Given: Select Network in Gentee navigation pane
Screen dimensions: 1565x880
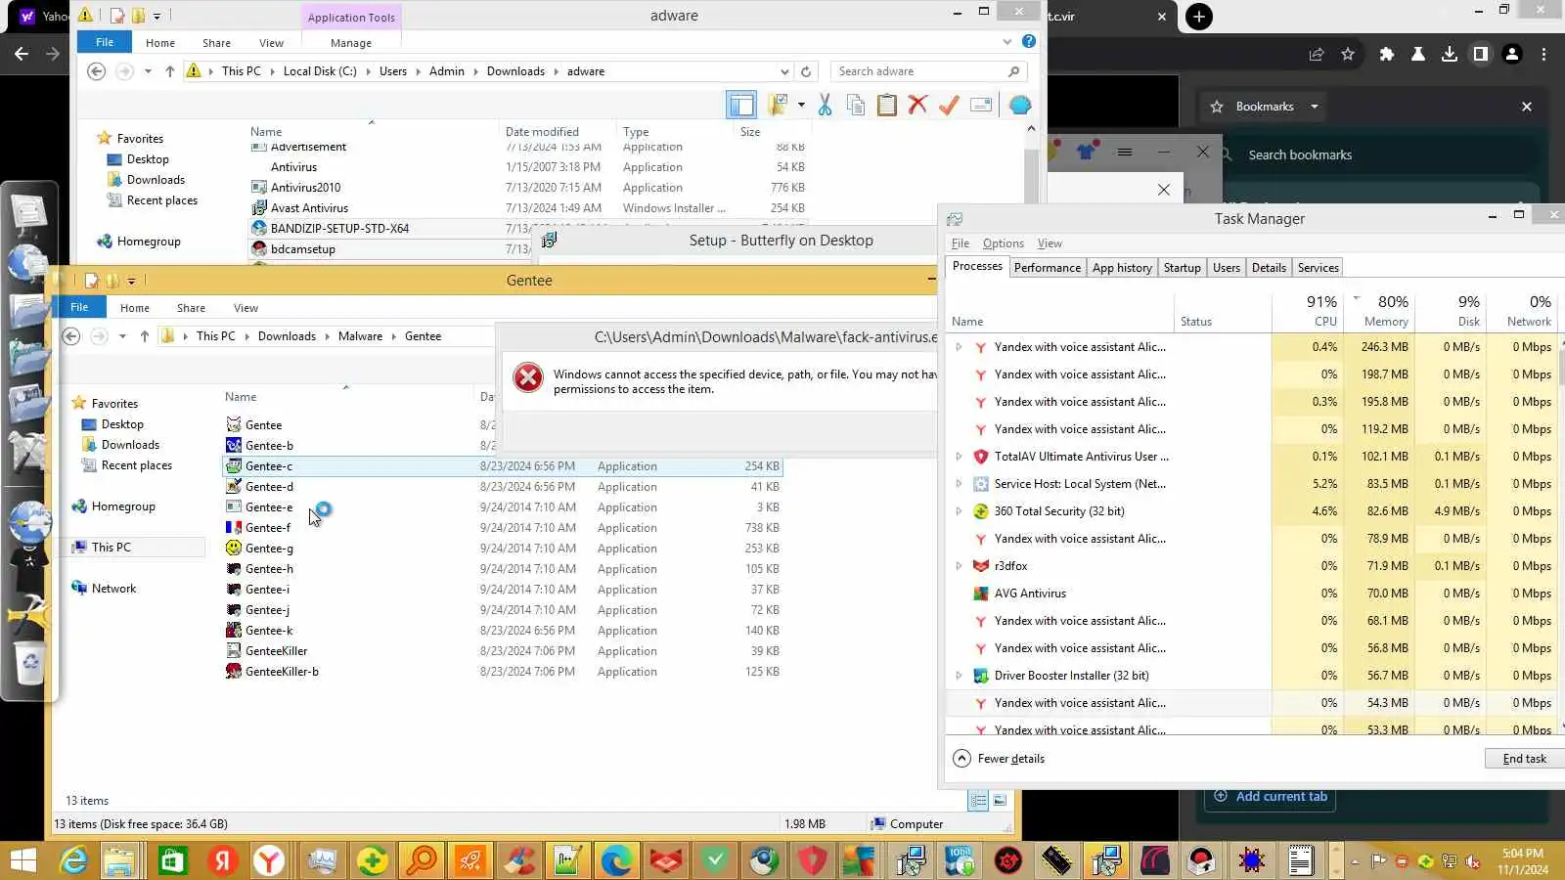Looking at the screenshot, I should [x=113, y=589].
